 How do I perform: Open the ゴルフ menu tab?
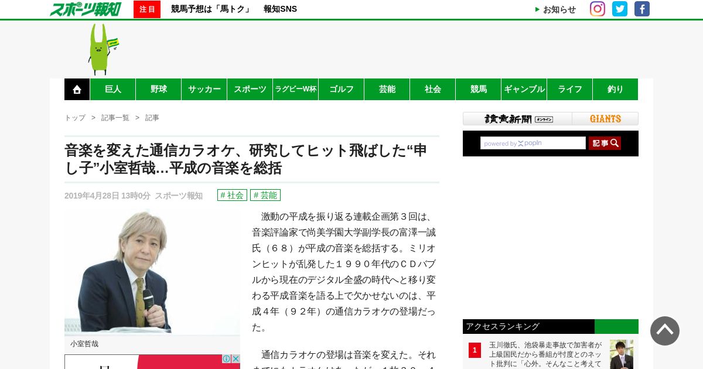(x=342, y=90)
